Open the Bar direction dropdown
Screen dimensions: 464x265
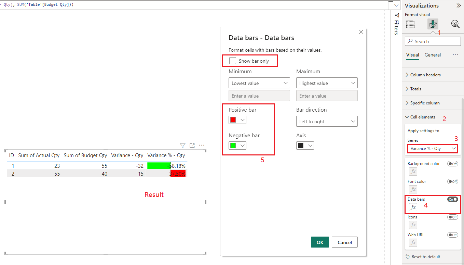pyautogui.click(x=327, y=122)
